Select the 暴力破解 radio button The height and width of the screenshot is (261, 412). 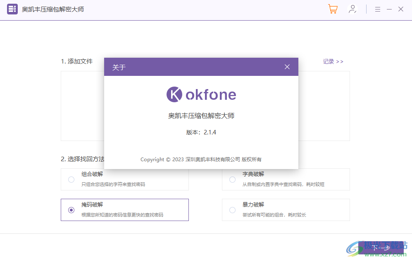click(x=232, y=210)
